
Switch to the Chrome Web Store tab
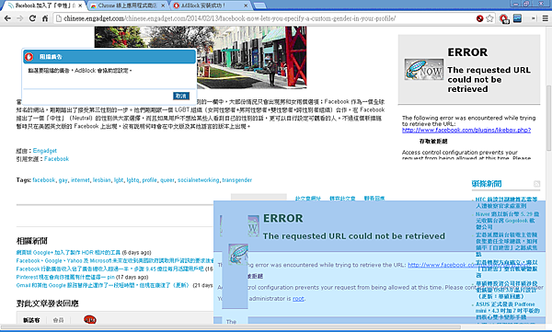click(x=127, y=6)
